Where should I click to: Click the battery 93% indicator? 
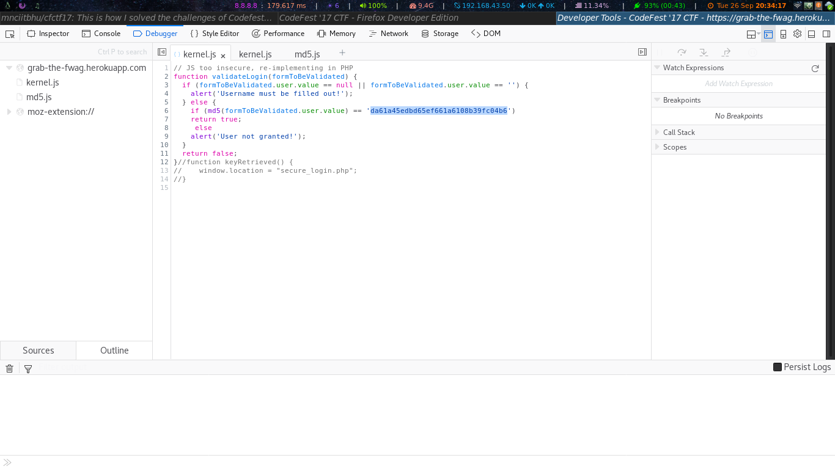tap(660, 5)
